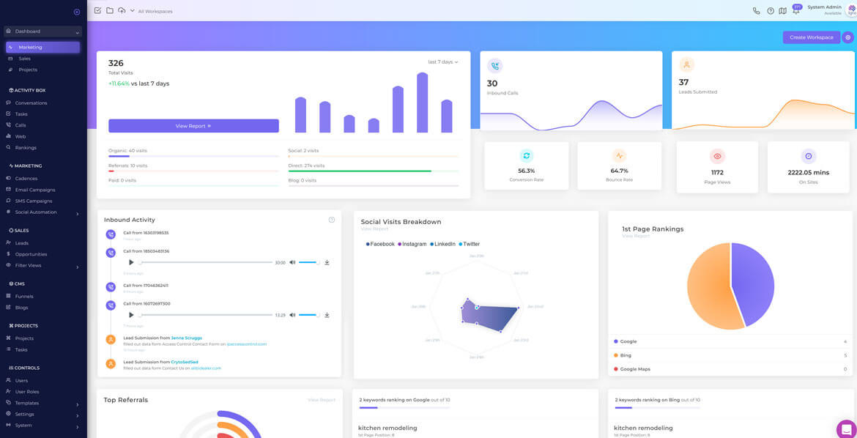Open the folder icon in top toolbar
857x438 pixels.
[110, 10]
